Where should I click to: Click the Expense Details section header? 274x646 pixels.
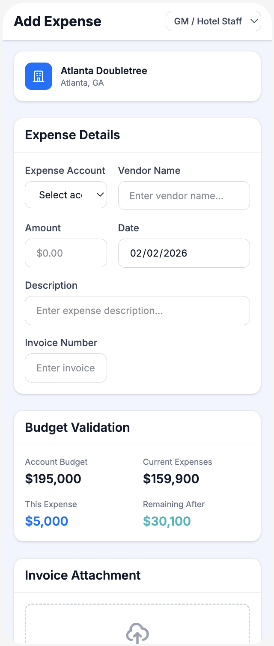[x=72, y=135]
